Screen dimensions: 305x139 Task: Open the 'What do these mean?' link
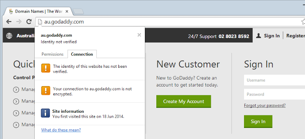[x=61, y=130]
